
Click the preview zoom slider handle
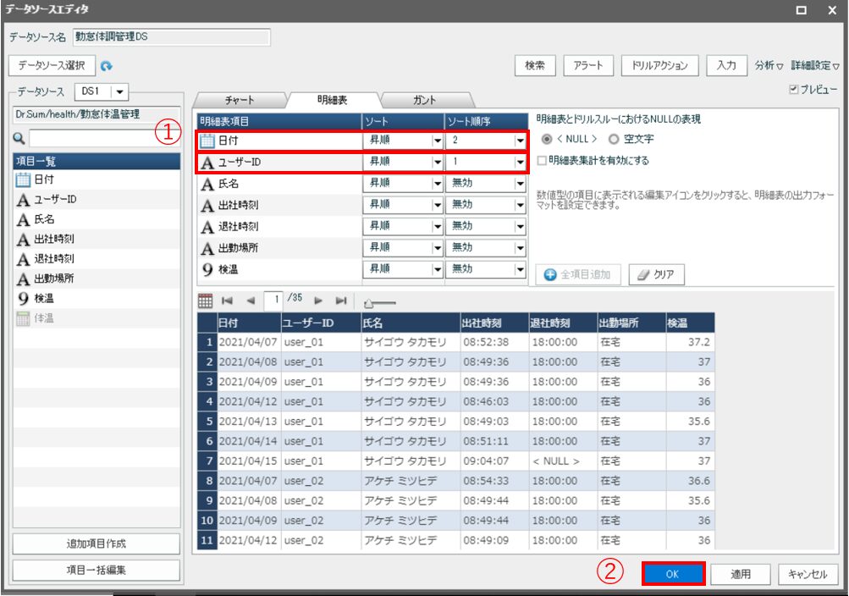[368, 302]
